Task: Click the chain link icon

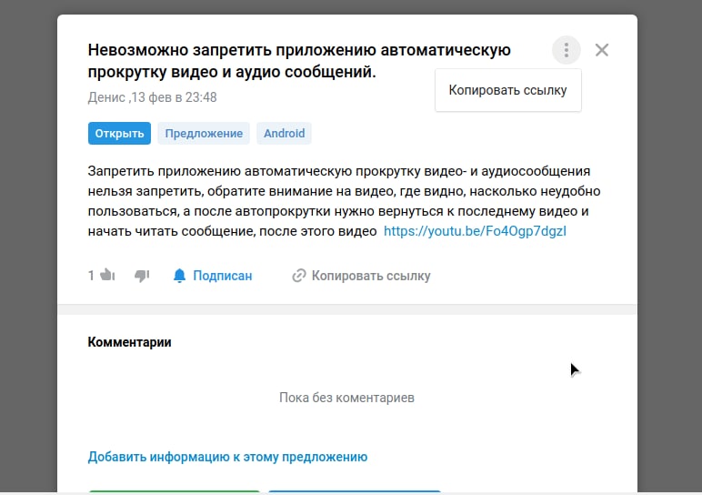Action: pyautogui.click(x=298, y=276)
